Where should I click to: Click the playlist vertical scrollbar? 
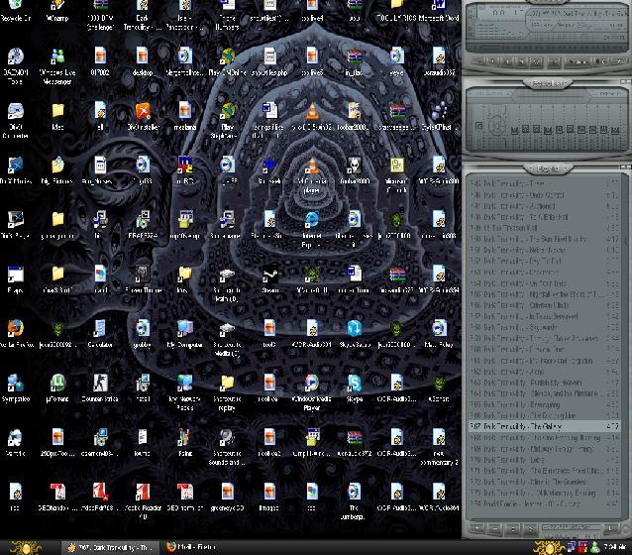pyautogui.click(x=625, y=347)
